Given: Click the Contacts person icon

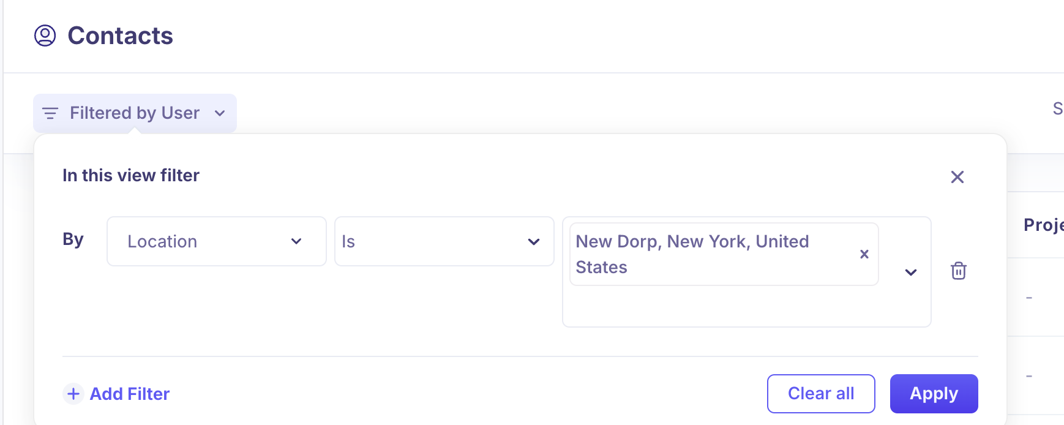Looking at the screenshot, I should pyautogui.click(x=45, y=36).
